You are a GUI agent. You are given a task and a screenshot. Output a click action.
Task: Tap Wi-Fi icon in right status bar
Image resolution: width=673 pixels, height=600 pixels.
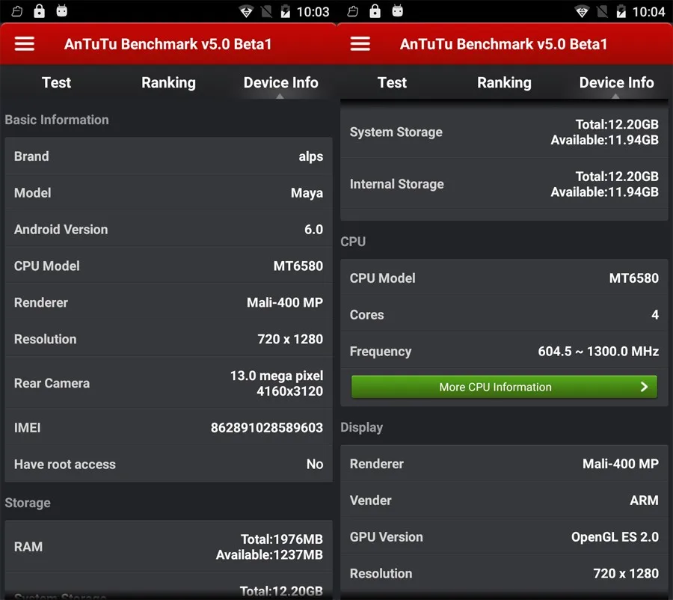click(582, 12)
